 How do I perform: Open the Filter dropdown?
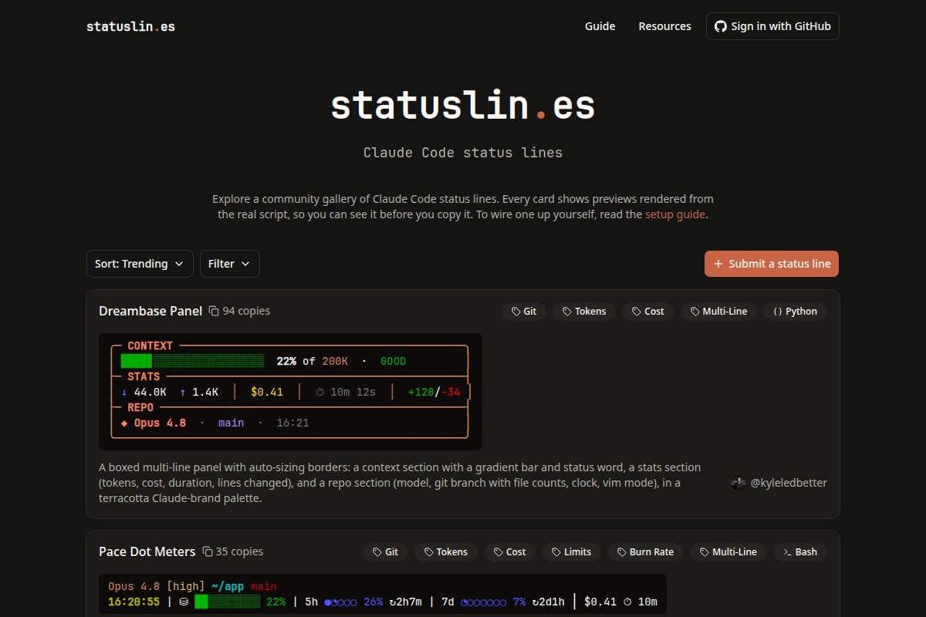coord(230,264)
